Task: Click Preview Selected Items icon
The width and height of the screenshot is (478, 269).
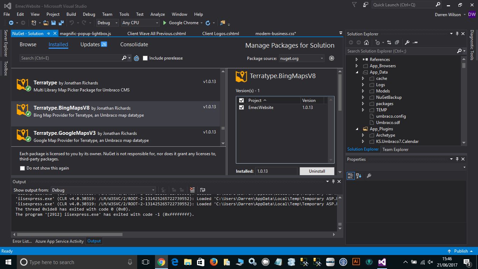Action: click(415, 42)
